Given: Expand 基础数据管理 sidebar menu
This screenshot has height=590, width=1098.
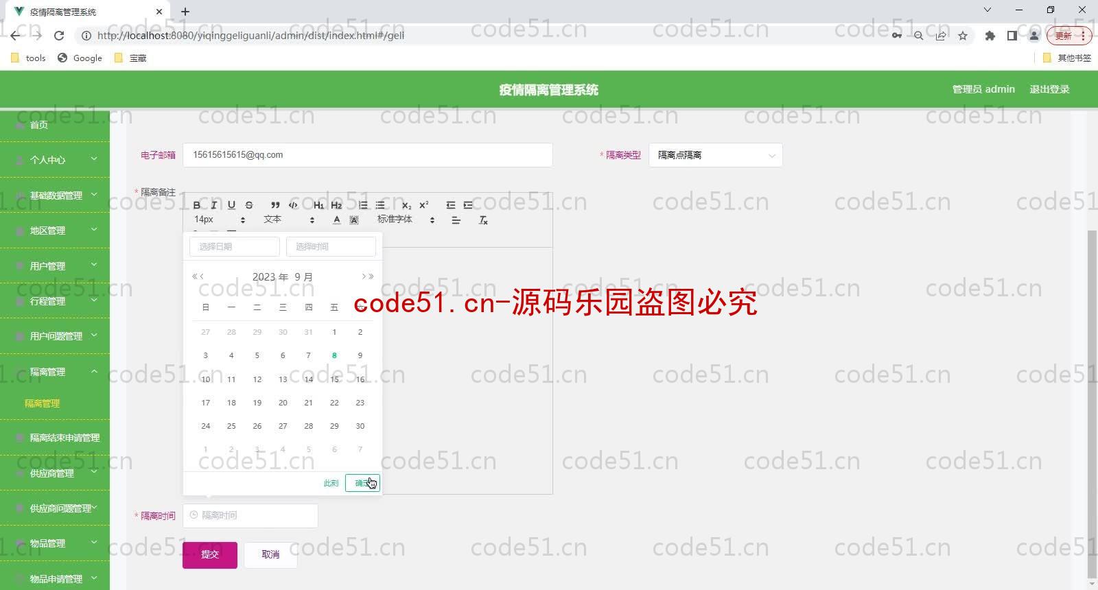Looking at the screenshot, I should 55,196.
